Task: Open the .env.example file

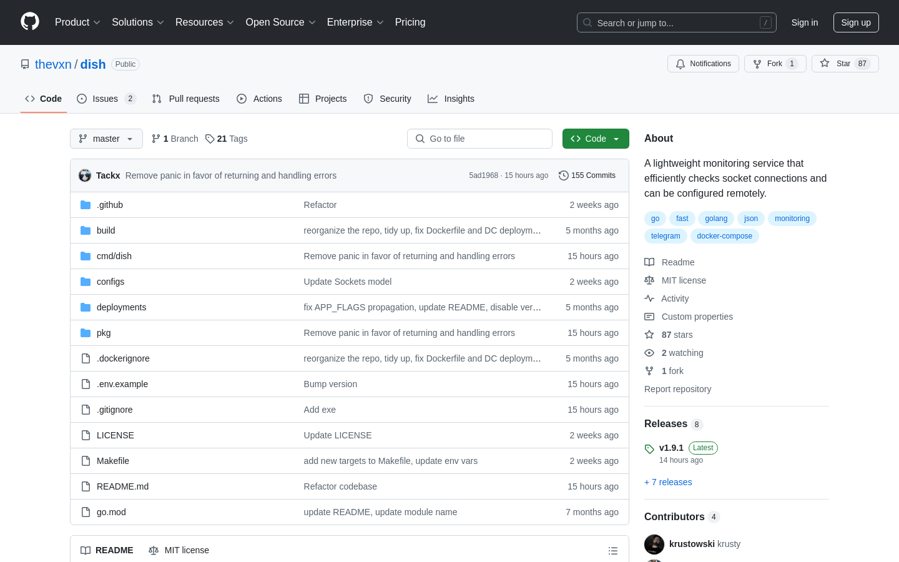Action: click(122, 384)
